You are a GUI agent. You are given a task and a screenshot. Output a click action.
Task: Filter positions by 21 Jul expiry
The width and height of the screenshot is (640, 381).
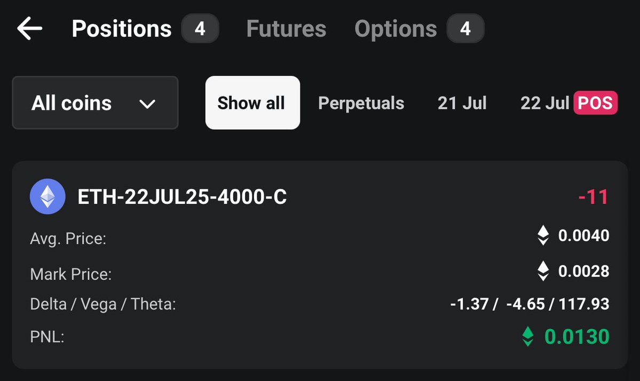point(462,103)
